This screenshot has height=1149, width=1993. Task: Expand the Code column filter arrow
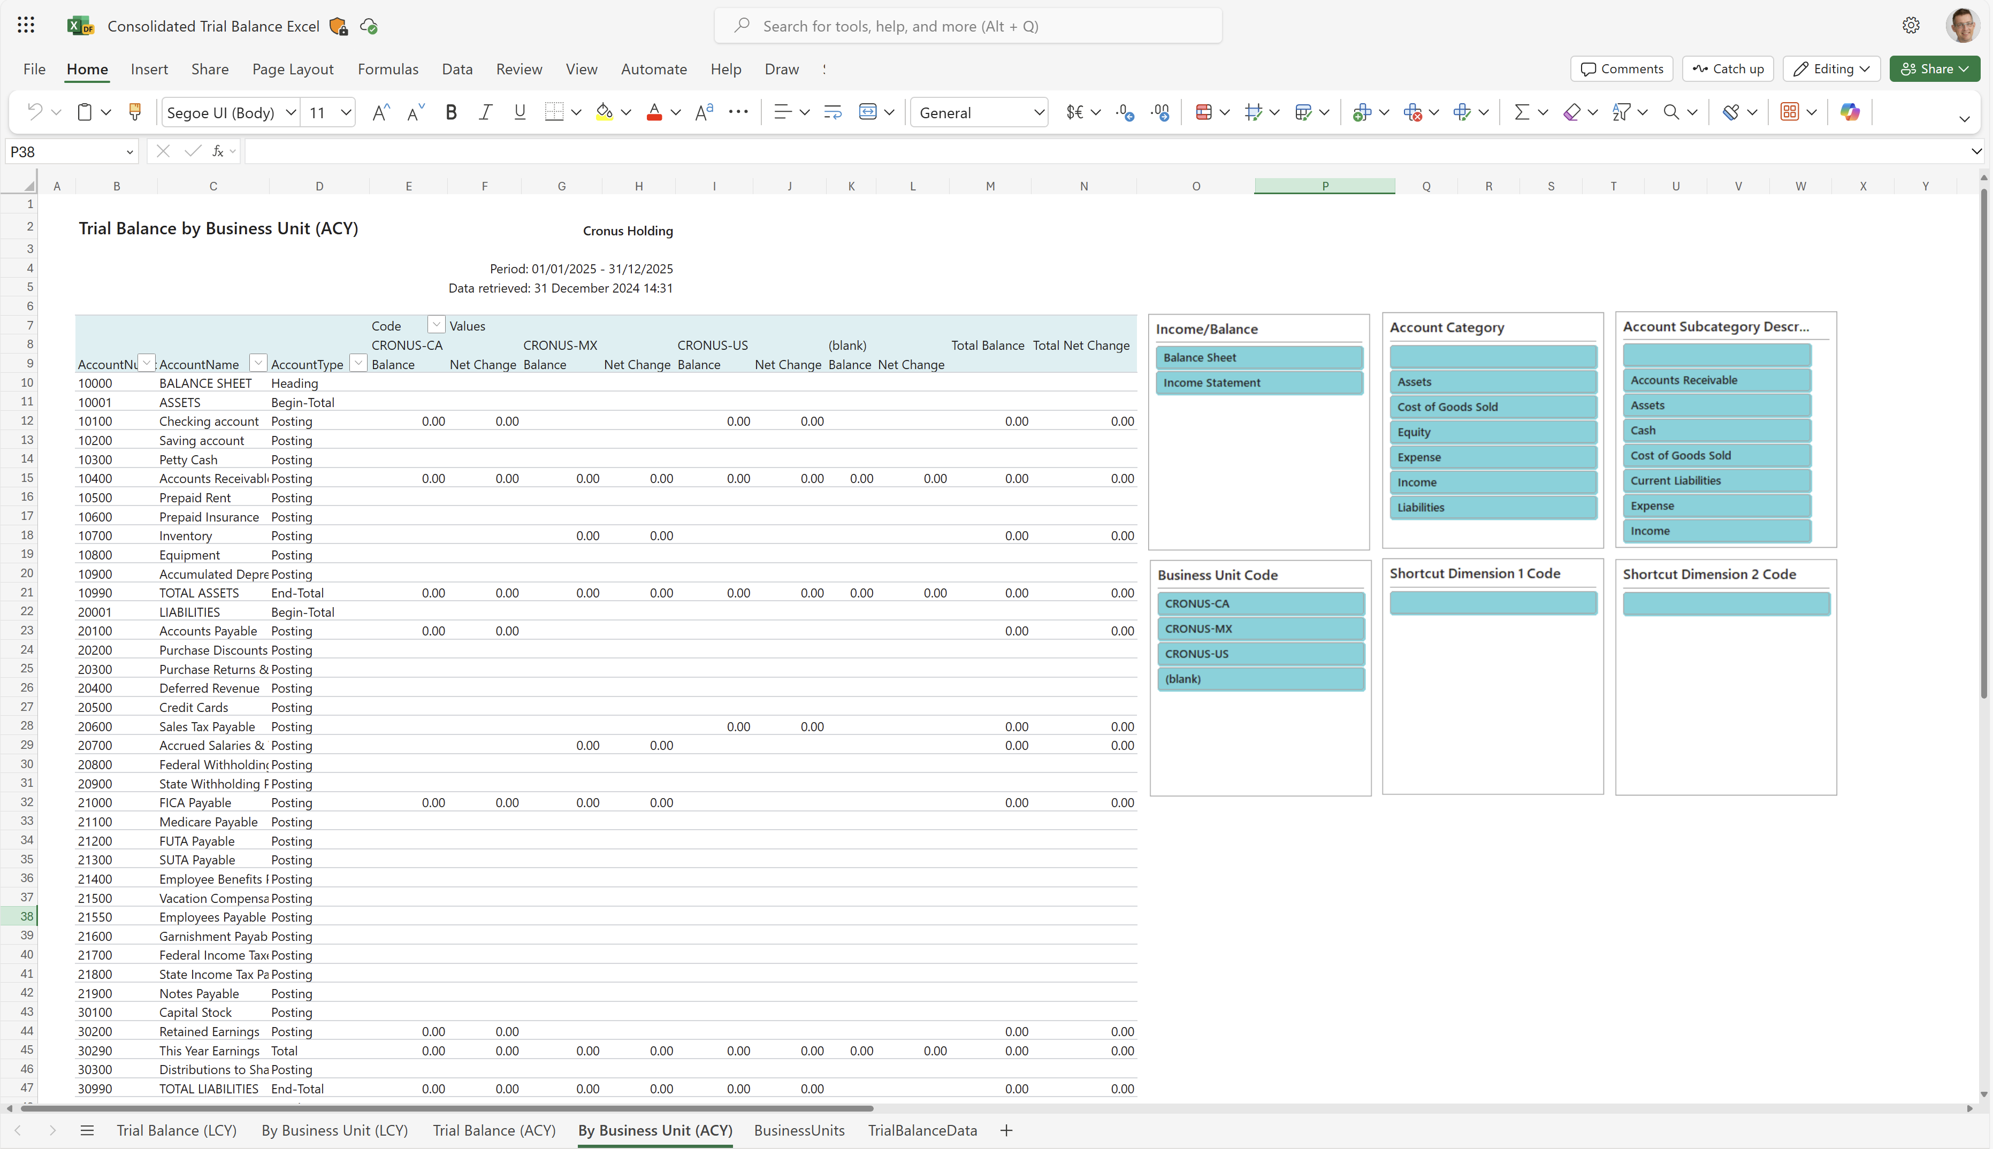pos(436,326)
